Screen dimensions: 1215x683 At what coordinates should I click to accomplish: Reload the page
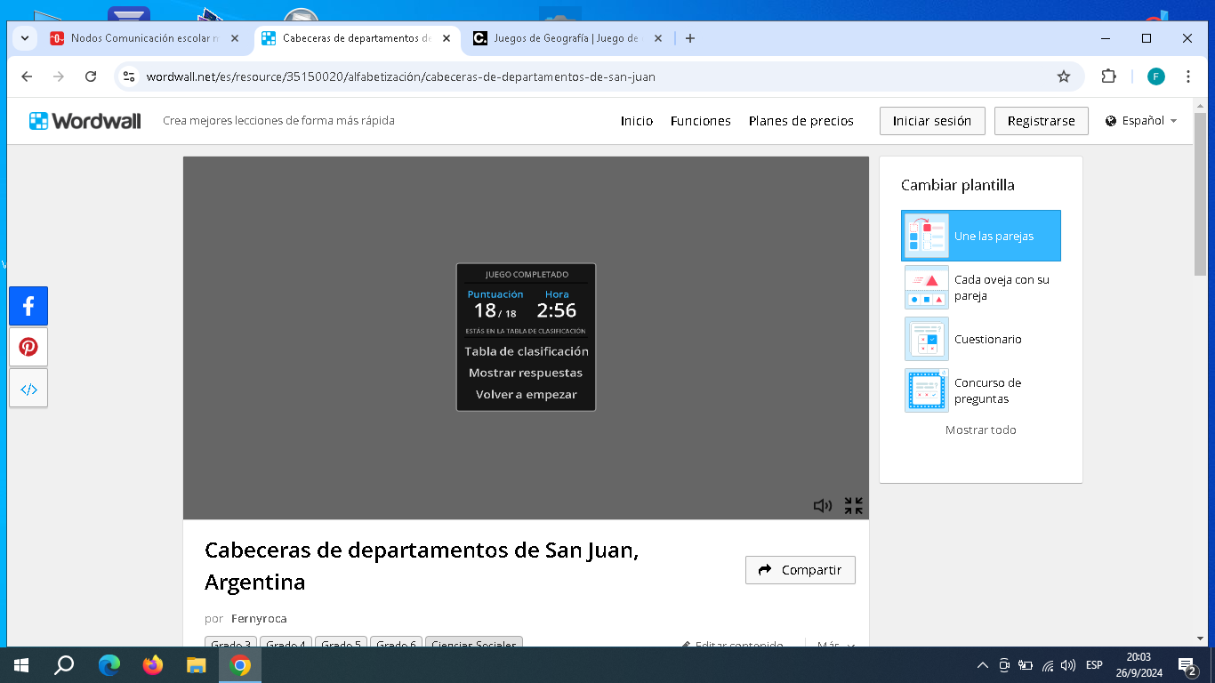(x=91, y=76)
